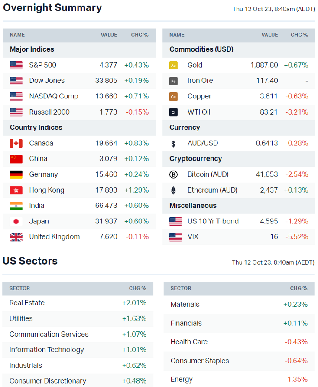Open the S&P 500 index link
The image size is (318, 387).
pos(42,65)
